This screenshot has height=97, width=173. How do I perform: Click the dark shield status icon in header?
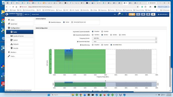coord(126,14)
